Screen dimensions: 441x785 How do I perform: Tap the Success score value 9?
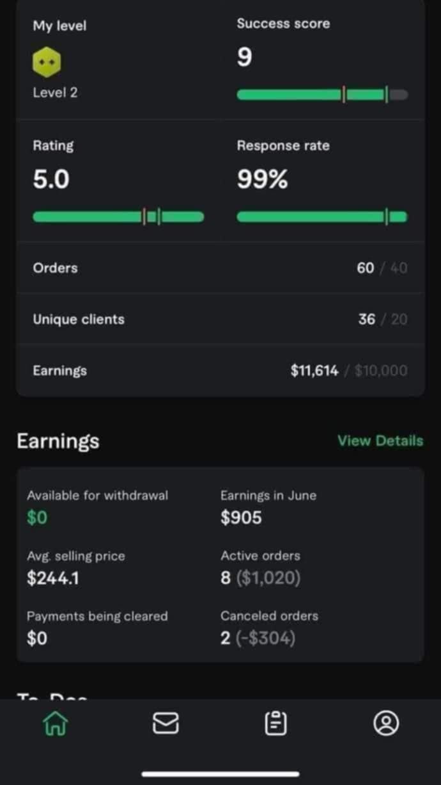pyautogui.click(x=244, y=58)
